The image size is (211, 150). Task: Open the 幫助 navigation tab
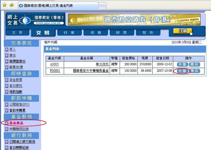coord(148,33)
